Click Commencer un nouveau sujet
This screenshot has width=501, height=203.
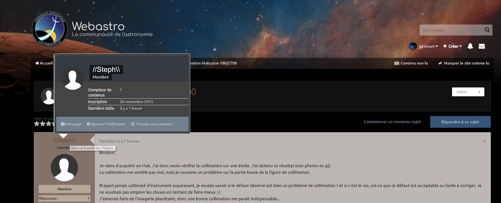click(x=392, y=121)
